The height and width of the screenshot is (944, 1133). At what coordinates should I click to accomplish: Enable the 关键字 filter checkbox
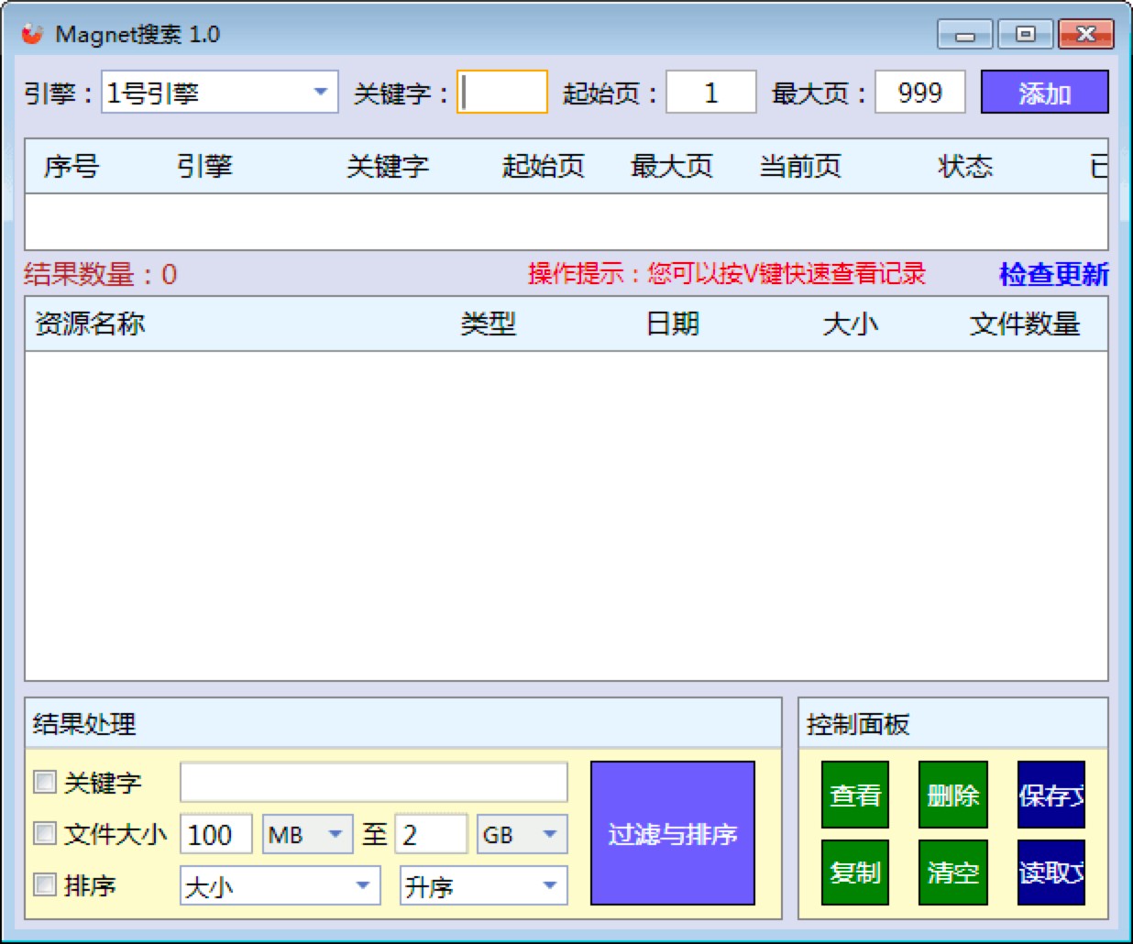(45, 782)
